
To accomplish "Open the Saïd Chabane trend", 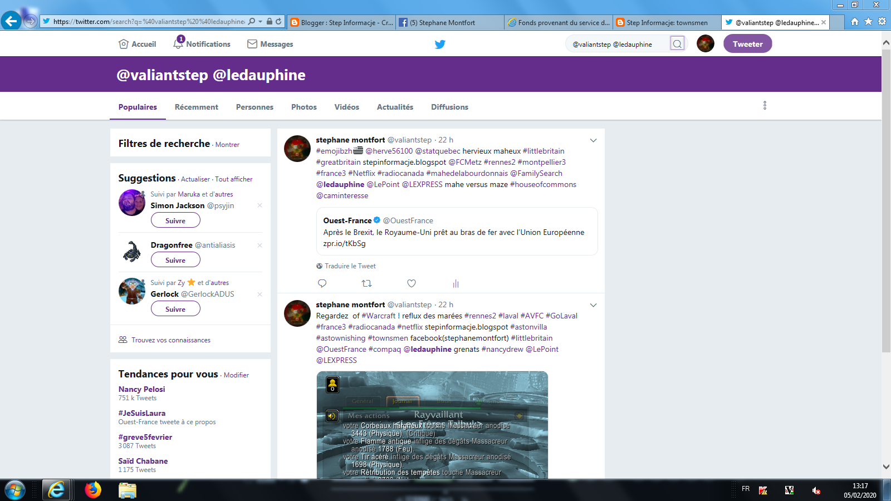I will pyautogui.click(x=143, y=461).
